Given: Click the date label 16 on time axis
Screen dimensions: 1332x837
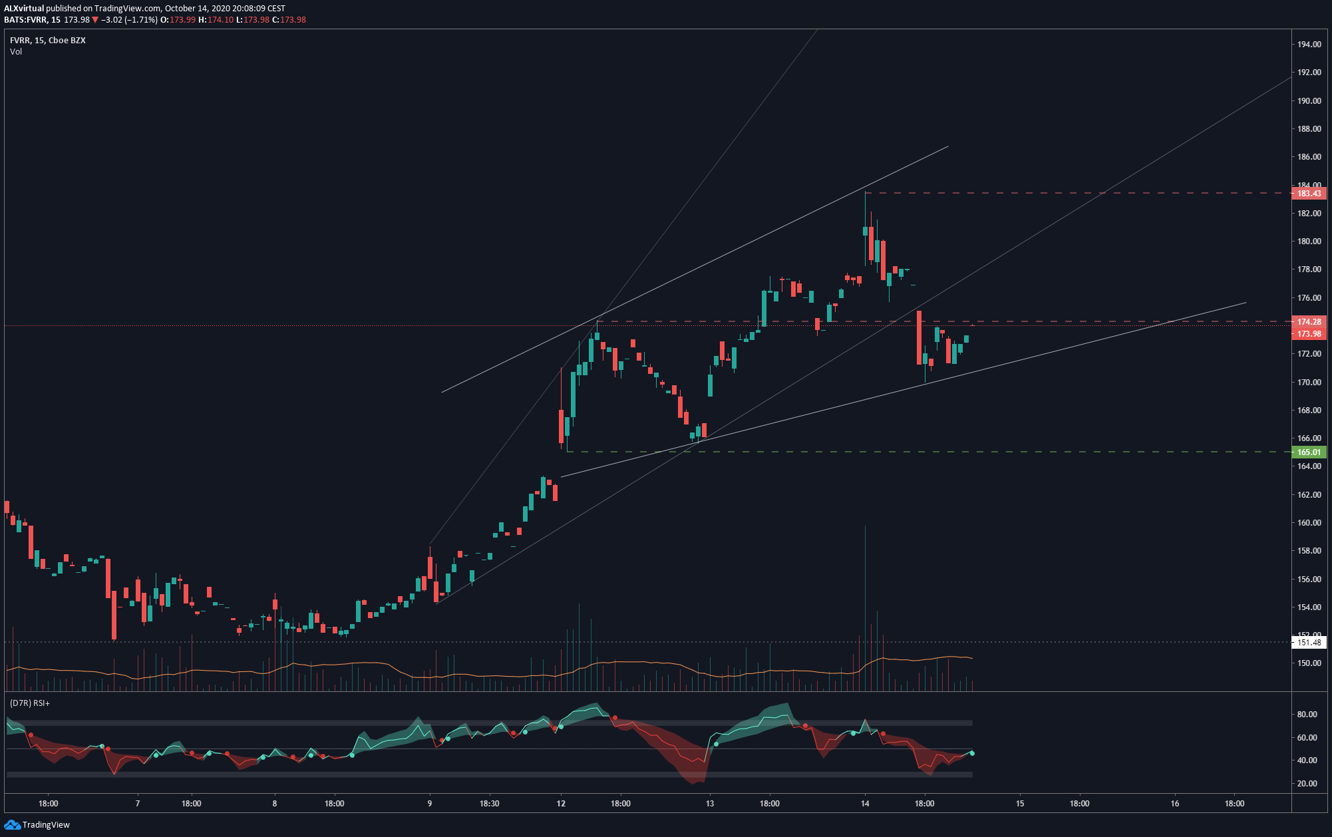Looking at the screenshot, I should [1175, 804].
